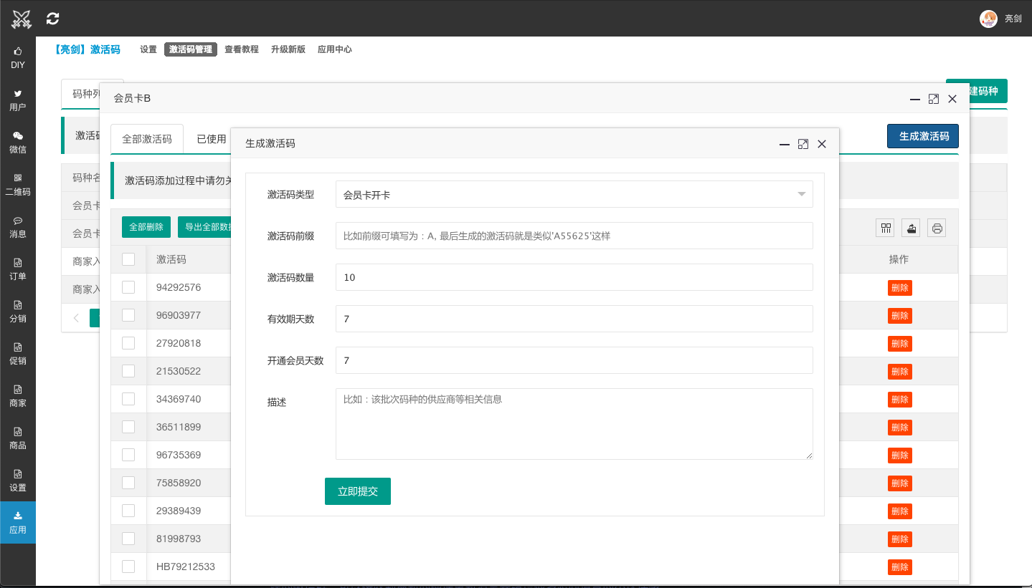Open DIY in the left sidebar

18,58
